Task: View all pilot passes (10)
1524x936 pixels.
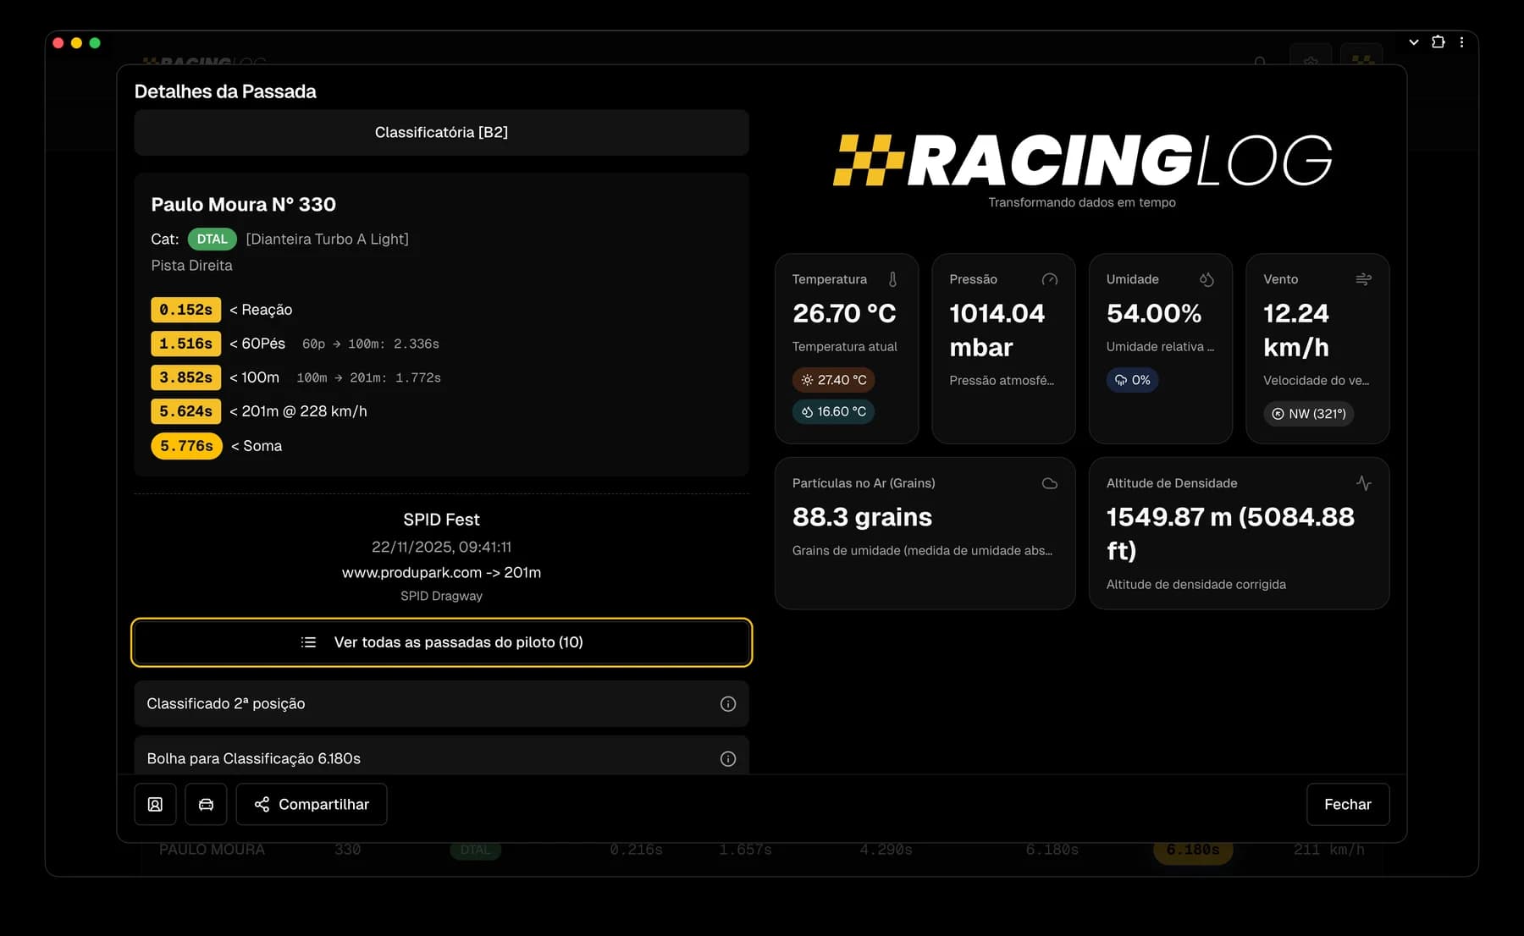Action: (442, 642)
